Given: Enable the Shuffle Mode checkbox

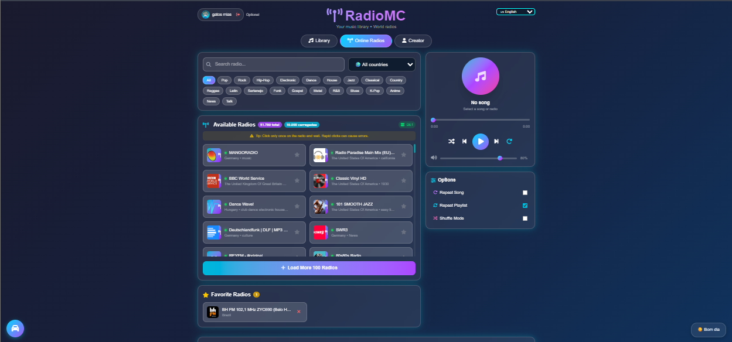Looking at the screenshot, I should click(x=525, y=218).
